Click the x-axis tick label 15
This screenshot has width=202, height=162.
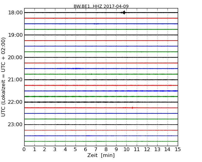178,150
